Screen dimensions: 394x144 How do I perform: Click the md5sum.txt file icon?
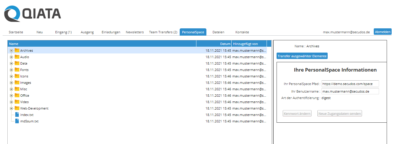coord(17,121)
